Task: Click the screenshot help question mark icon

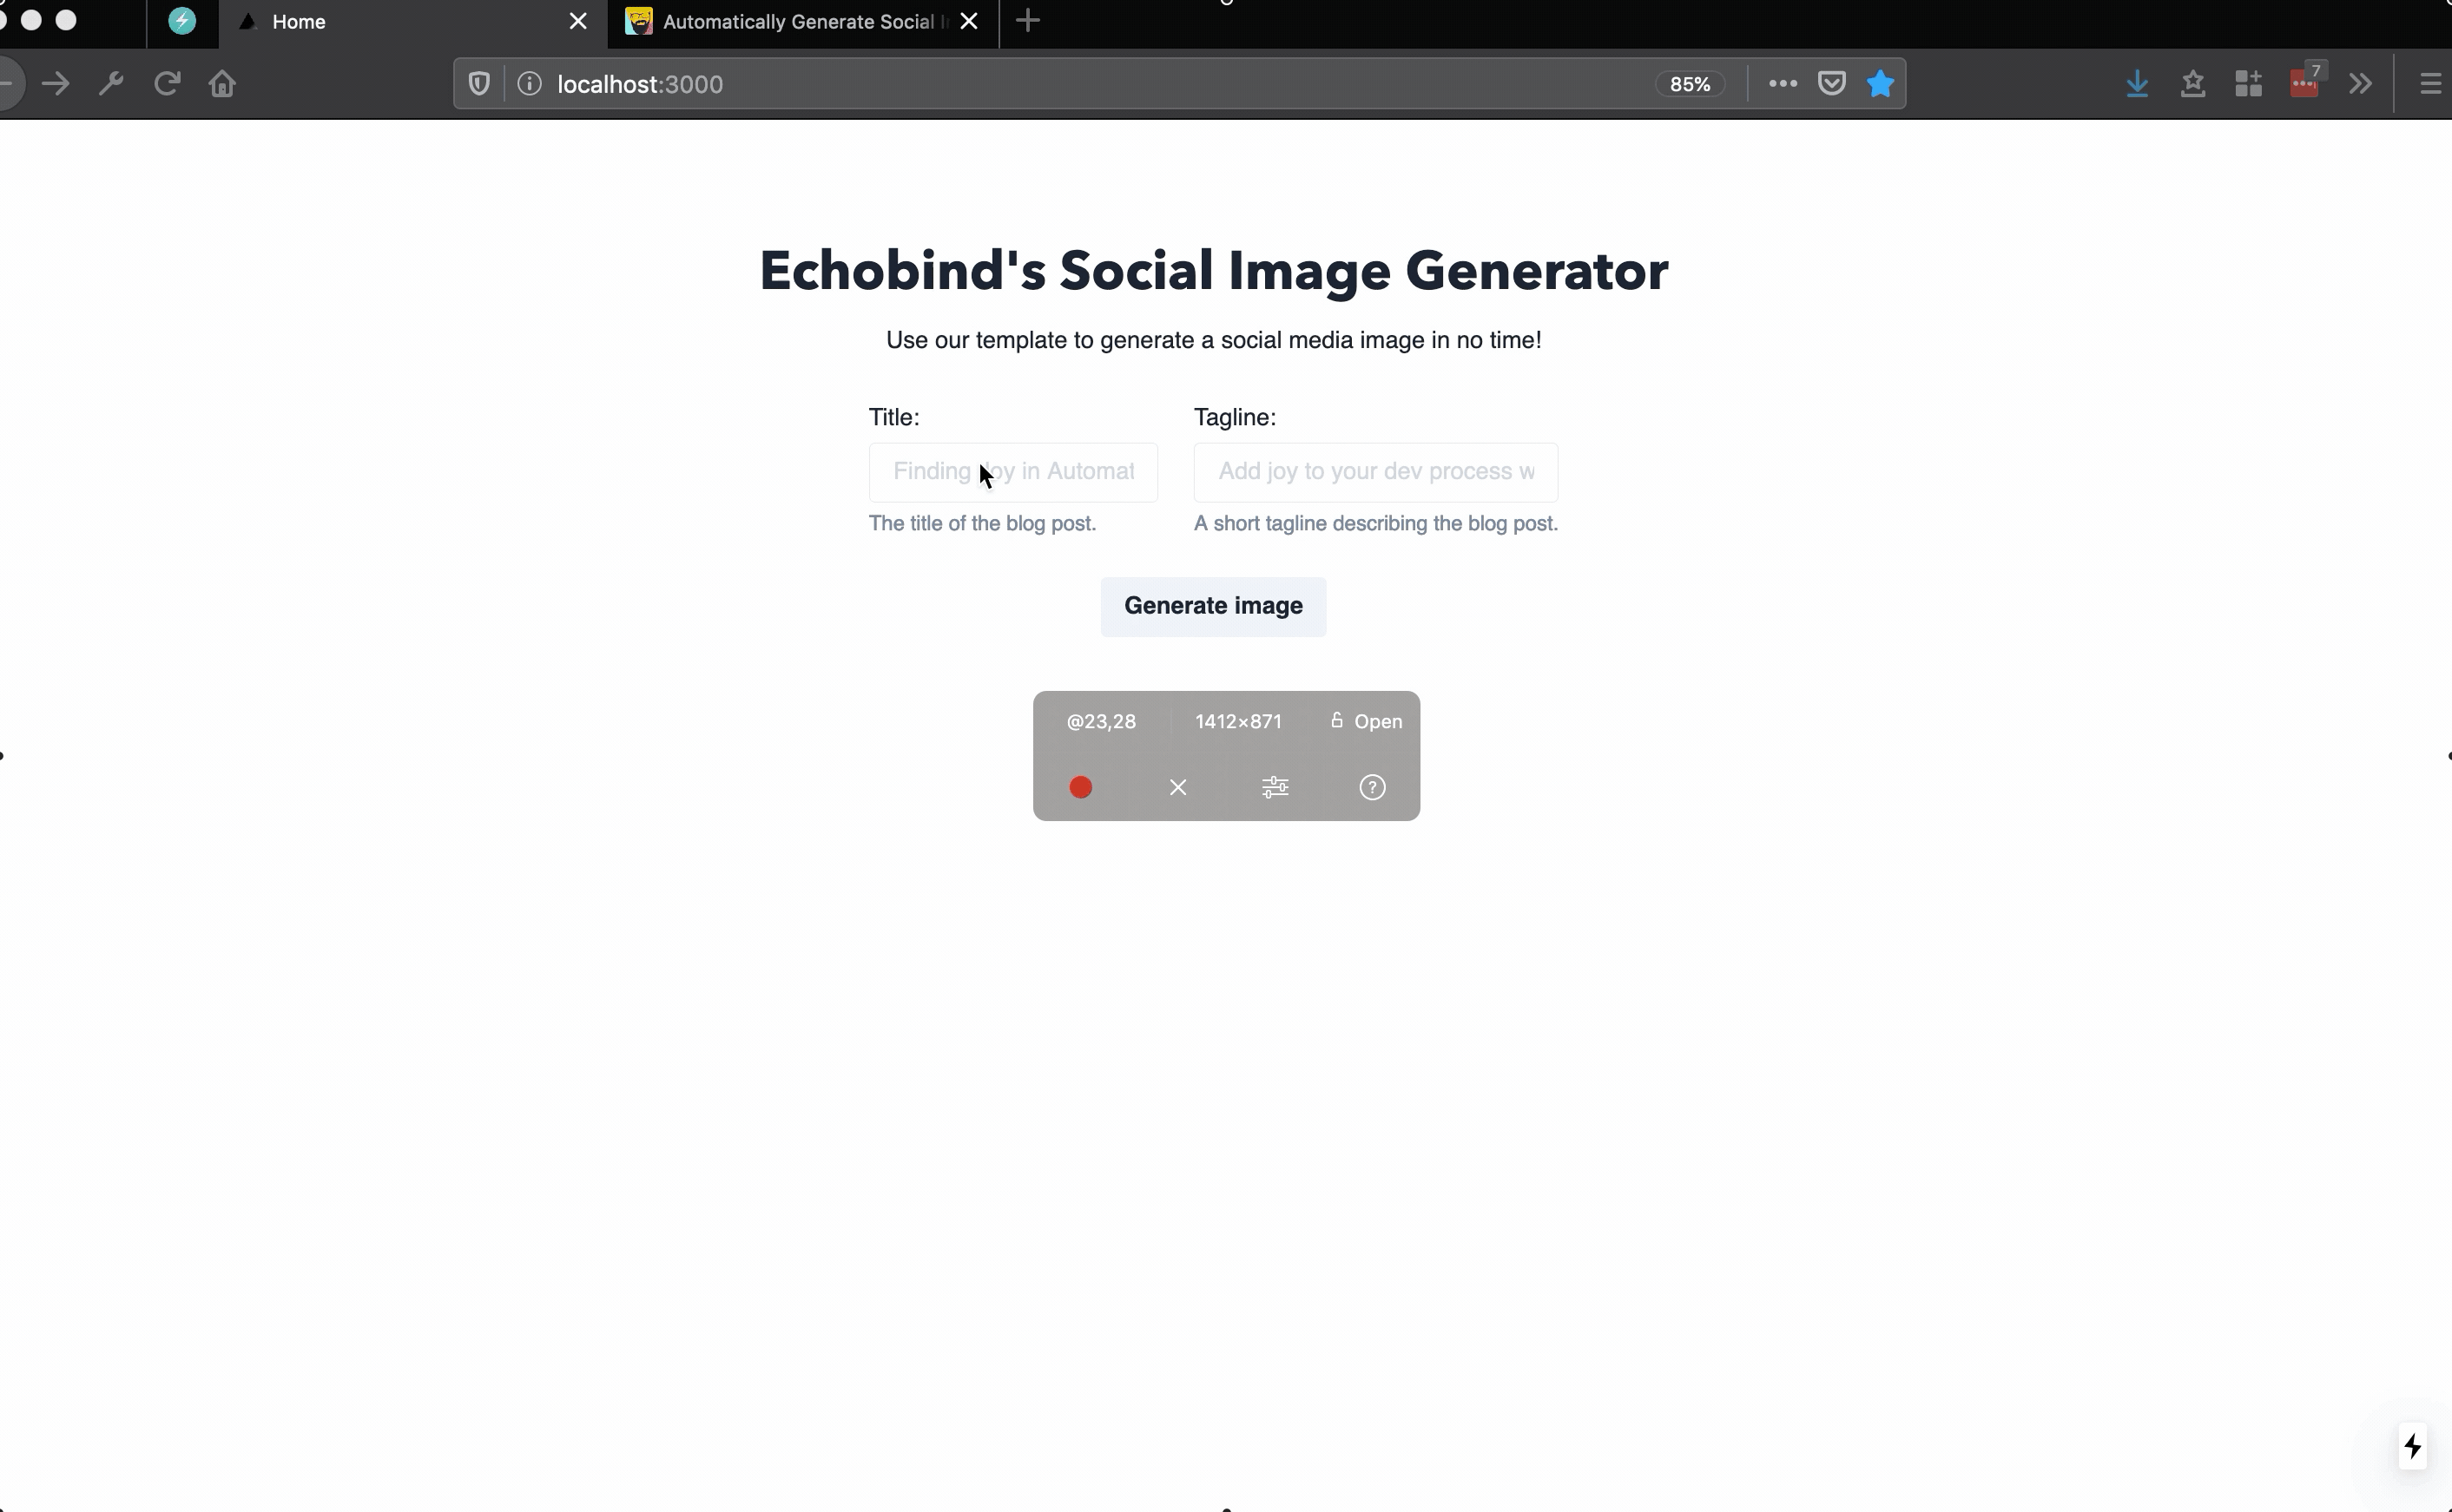Action: (1371, 786)
